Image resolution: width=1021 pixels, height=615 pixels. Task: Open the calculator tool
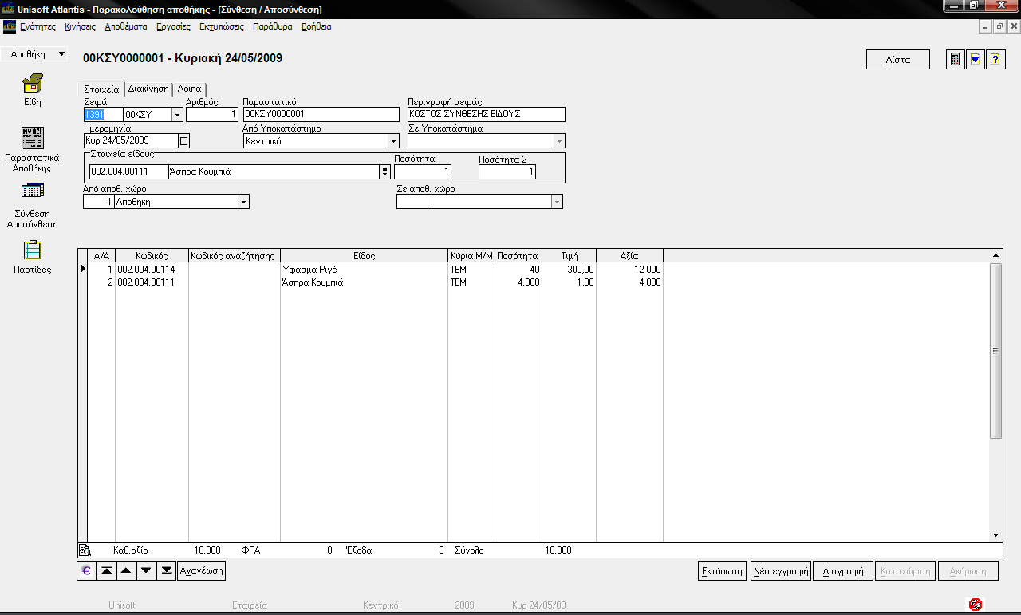(x=955, y=60)
